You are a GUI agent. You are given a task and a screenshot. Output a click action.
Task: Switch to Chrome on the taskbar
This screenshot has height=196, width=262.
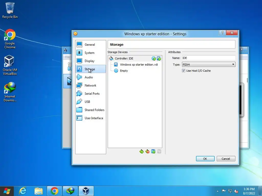pyautogui.click(x=54, y=191)
